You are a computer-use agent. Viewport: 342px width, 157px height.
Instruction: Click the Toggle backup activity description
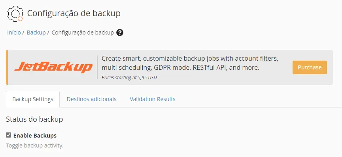click(35, 146)
